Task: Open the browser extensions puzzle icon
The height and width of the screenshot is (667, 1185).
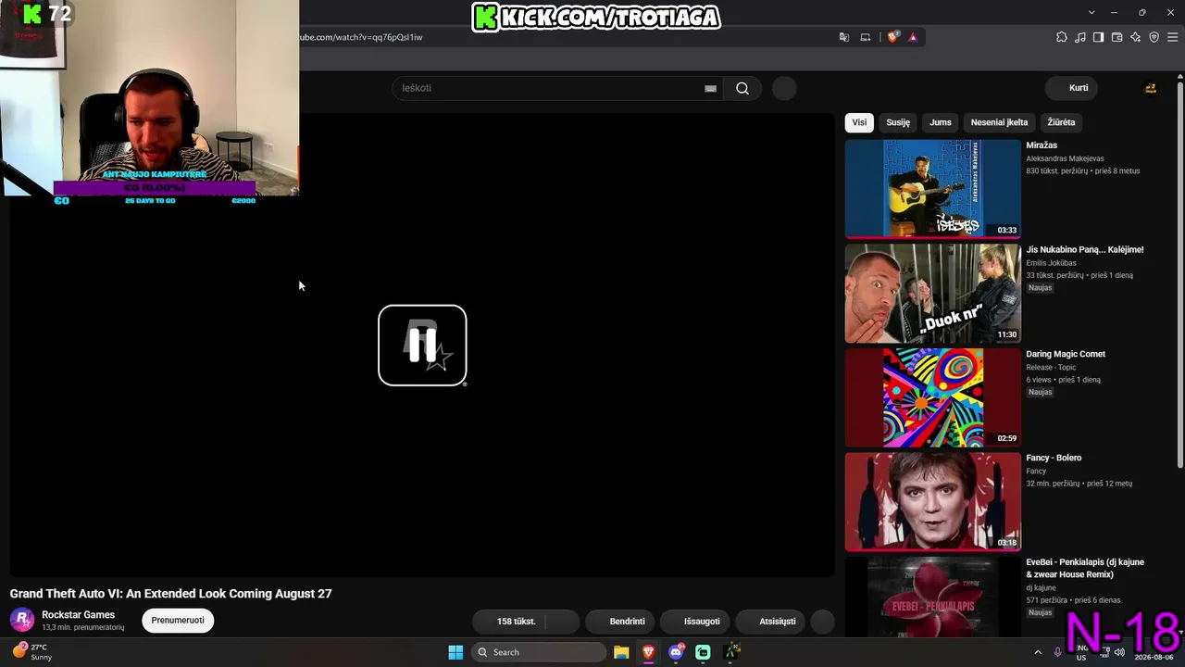Action: [1062, 37]
